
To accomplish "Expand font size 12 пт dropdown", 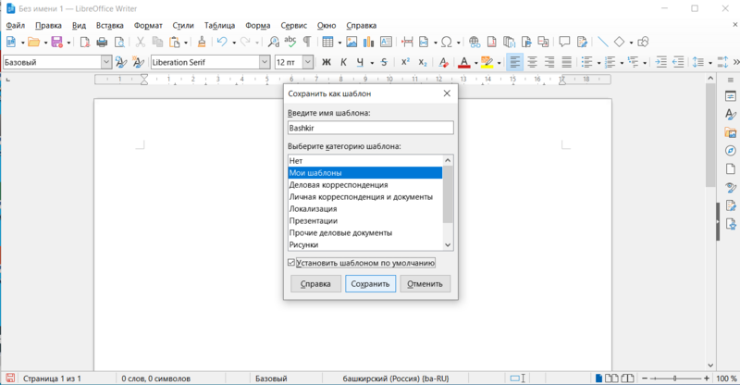I will (x=308, y=62).
